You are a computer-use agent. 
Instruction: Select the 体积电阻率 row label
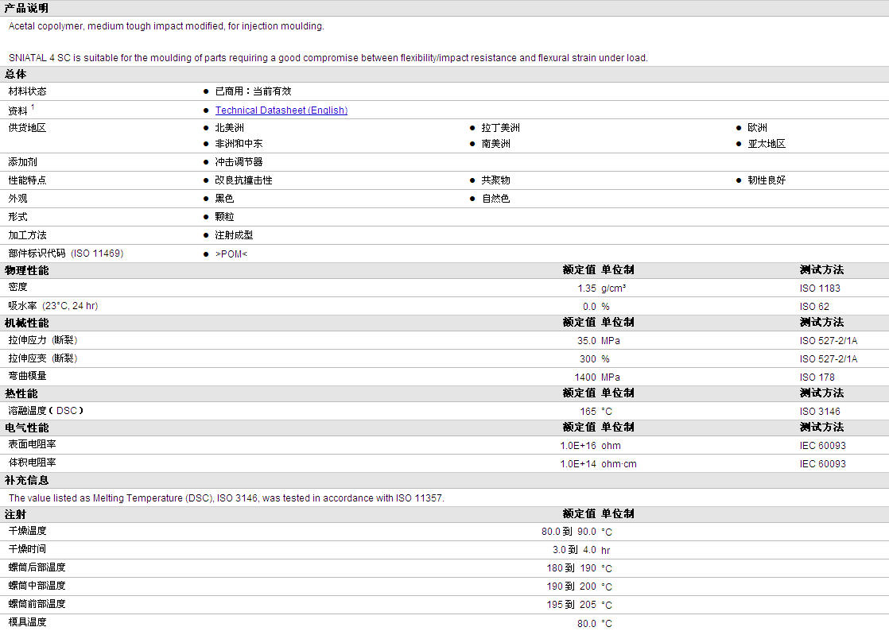(32, 463)
